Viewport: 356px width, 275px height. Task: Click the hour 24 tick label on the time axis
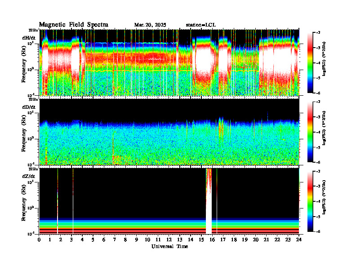coord(299,240)
